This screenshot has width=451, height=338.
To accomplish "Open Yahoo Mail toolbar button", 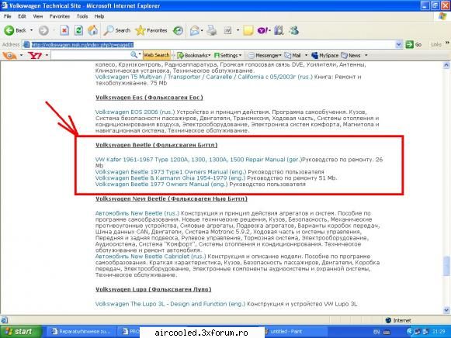I will click(293, 55).
